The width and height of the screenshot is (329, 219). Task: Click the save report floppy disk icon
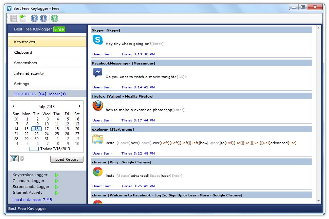pos(14,18)
